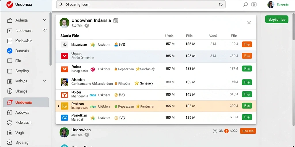Viewport: 295px width, 147px height.
Task: Expand the Malags sidebar chevron
Action: pyautogui.click(x=44, y=81)
